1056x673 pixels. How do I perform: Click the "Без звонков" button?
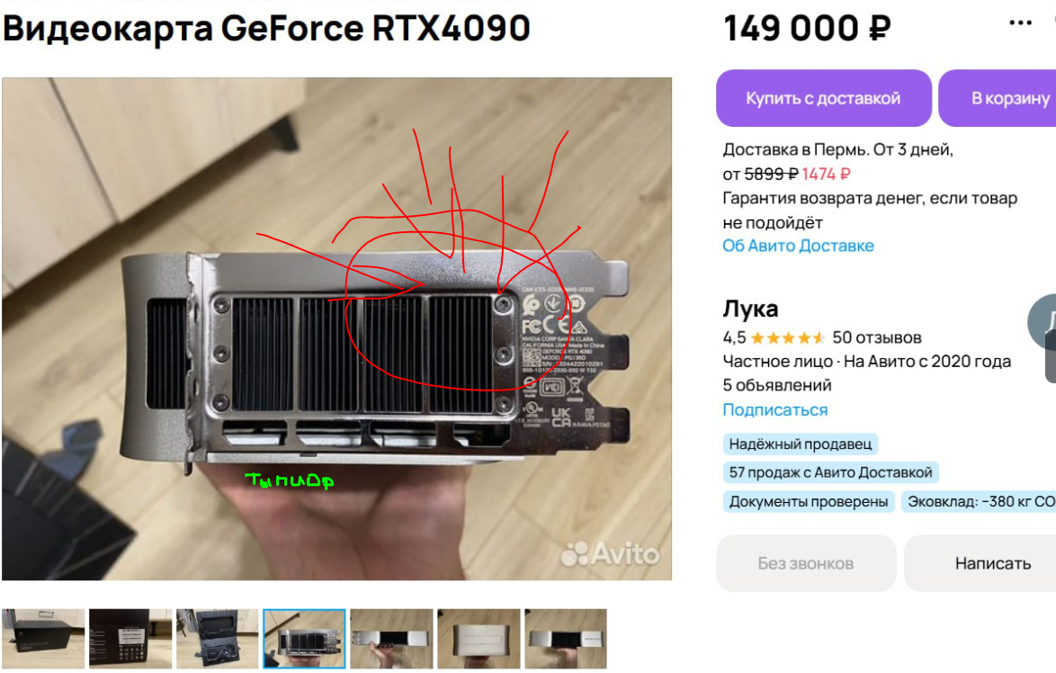(805, 563)
